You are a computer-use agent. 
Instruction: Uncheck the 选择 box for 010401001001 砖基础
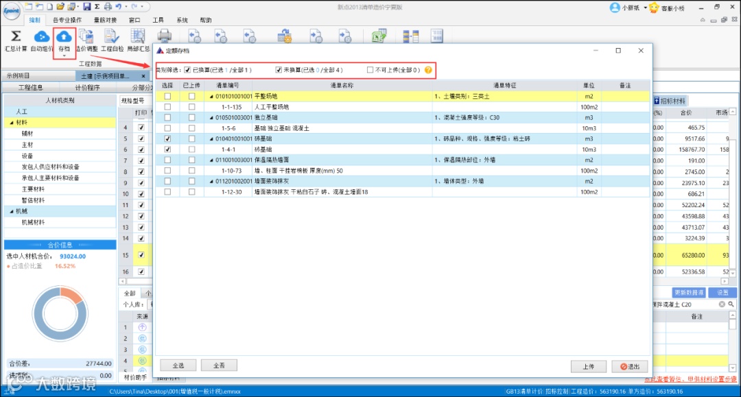click(167, 139)
